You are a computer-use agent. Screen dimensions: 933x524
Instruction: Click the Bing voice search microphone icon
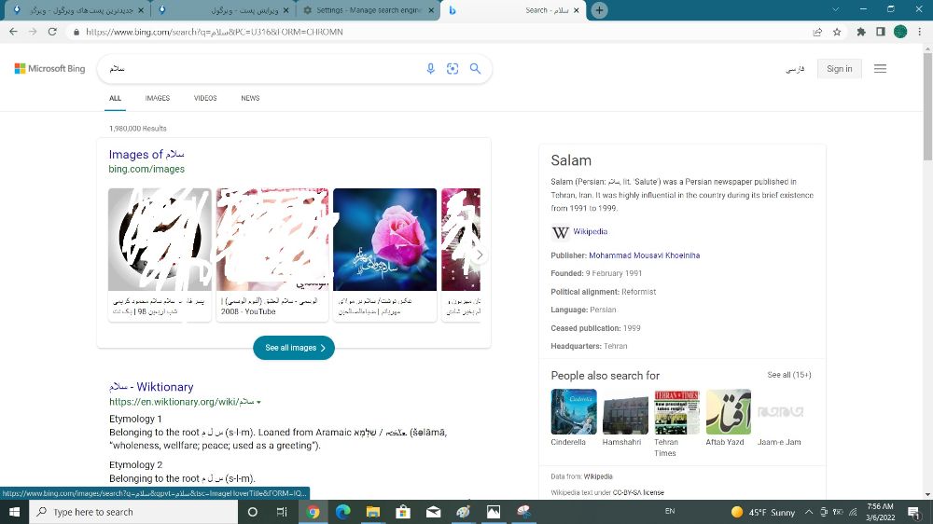pos(431,68)
